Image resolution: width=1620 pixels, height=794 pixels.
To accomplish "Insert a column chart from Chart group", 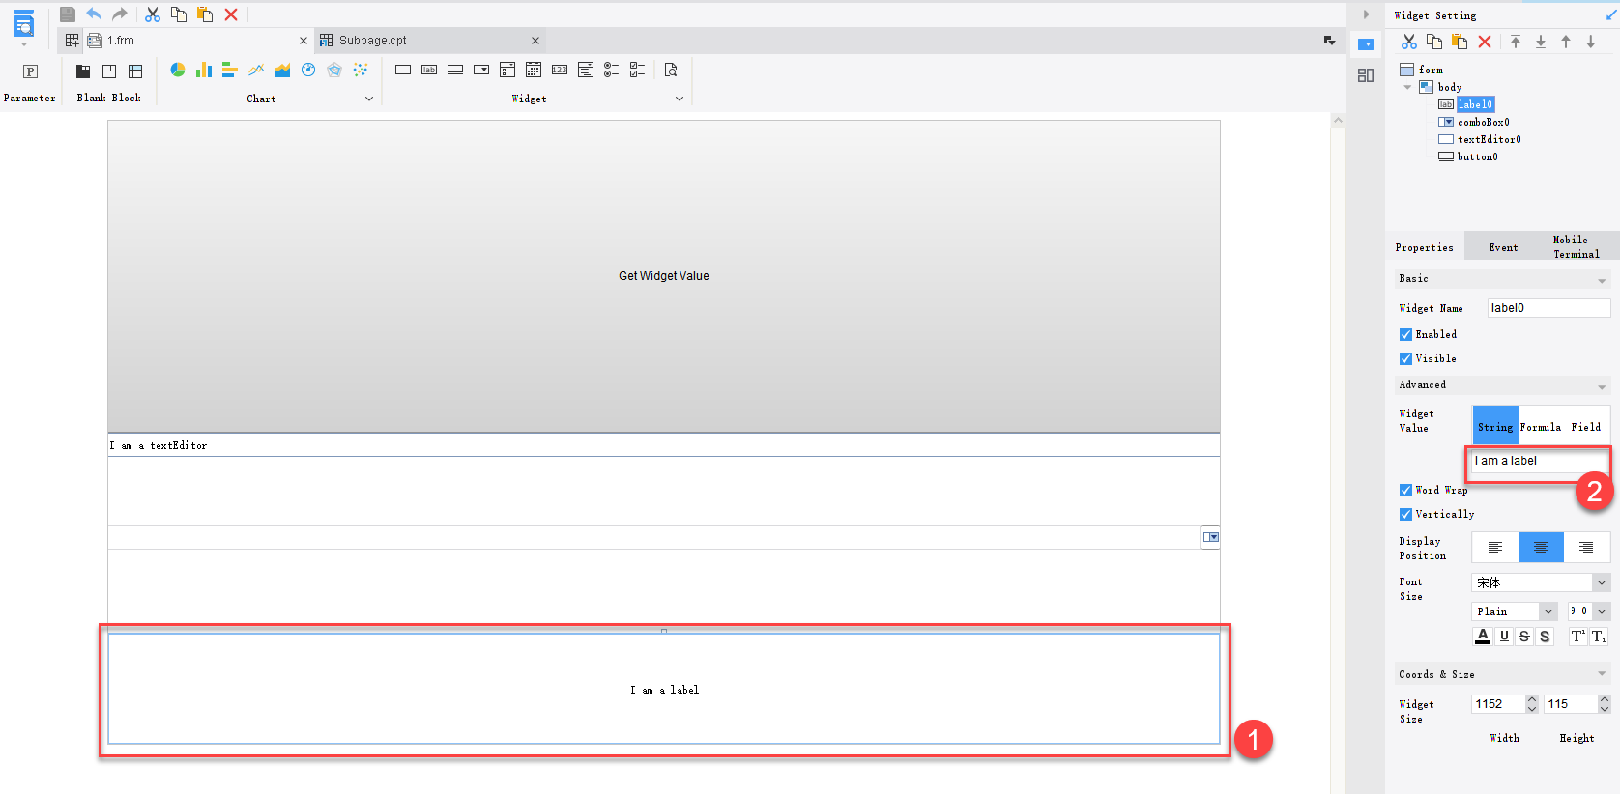I will coord(204,70).
